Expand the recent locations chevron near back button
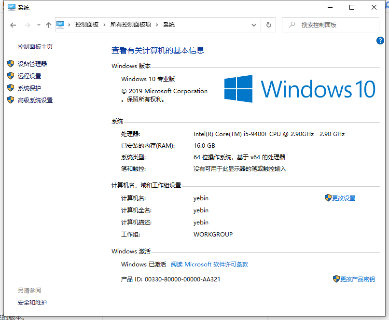The width and height of the screenshot is (389, 320). pyautogui.click(x=39, y=25)
